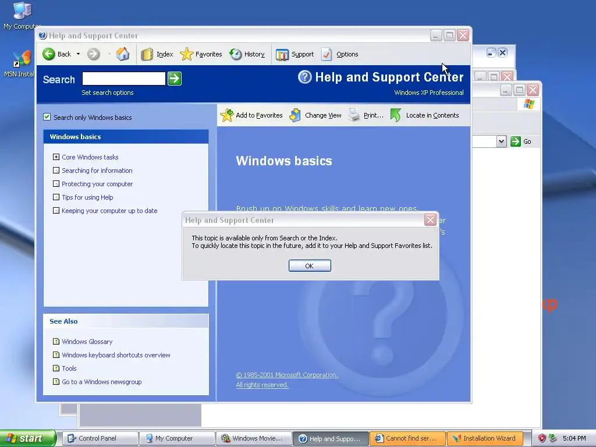The height and width of the screenshot is (447, 596).
Task: Click Go button in background browser window
Action: 521,141
